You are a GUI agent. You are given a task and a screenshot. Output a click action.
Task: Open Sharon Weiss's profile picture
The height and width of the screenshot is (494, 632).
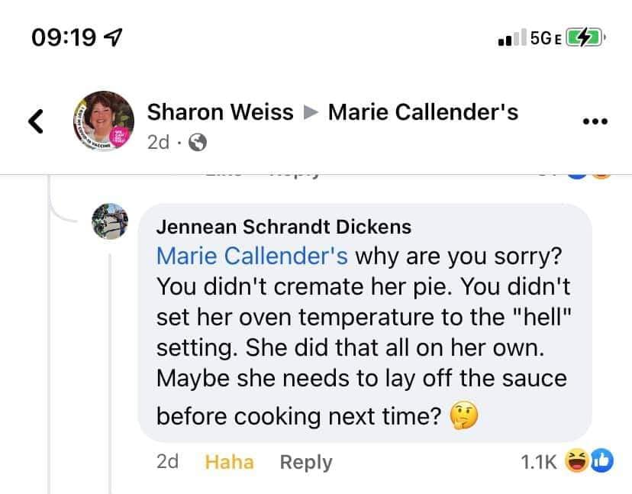(x=108, y=122)
